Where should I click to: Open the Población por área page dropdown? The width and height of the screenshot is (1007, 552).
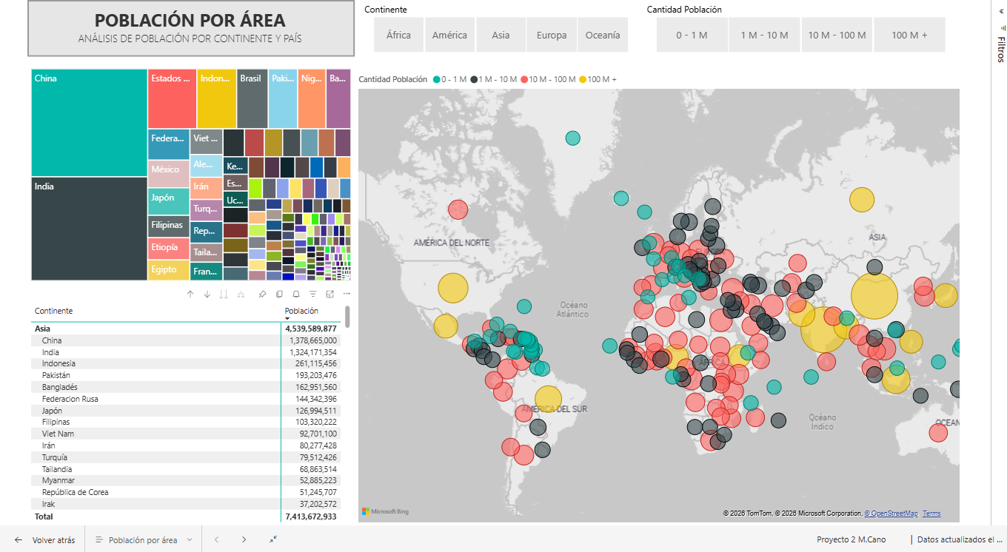190,540
